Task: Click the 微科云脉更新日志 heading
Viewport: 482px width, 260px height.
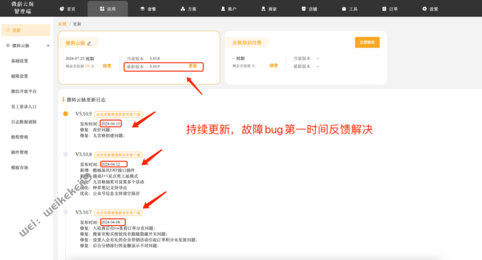Action: 86,100
